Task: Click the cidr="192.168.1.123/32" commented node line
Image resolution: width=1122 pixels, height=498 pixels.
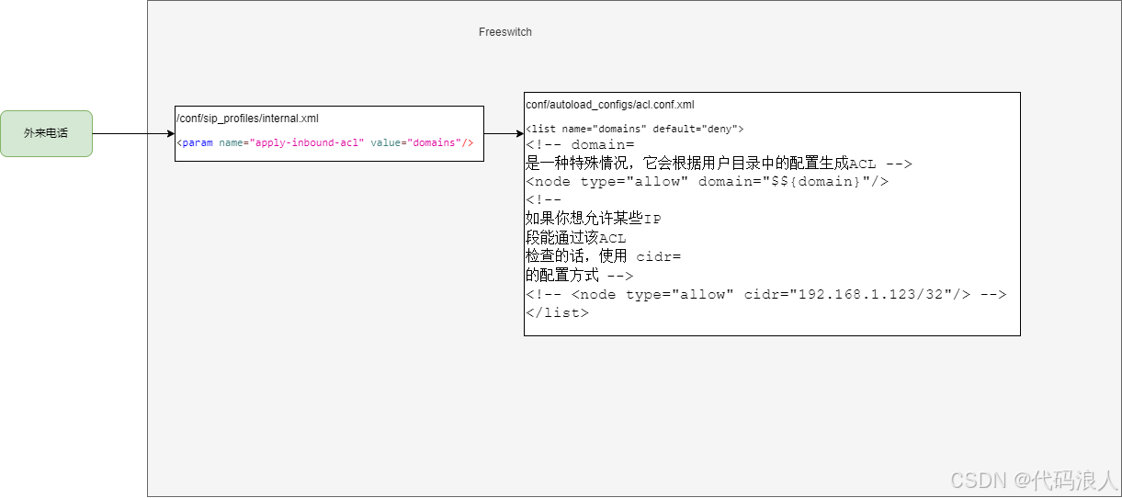Action: tap(766, 294)
